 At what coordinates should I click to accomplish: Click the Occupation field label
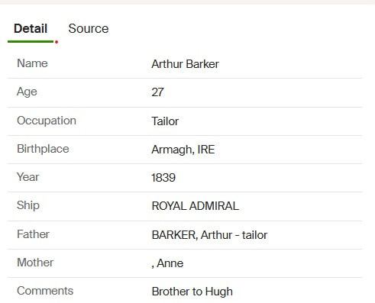pyautogui.click(x=47, y=121)
